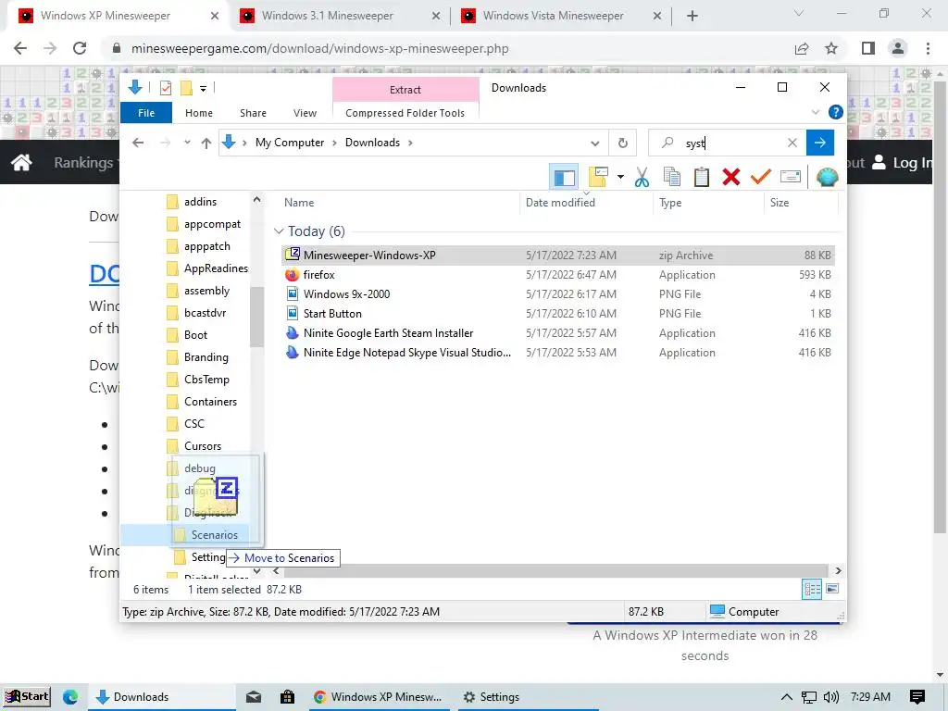Image resolution: width=948 pixels, height=711 pixels.
Task: Select Ninite Edge Notepad Skype Visual Studio file
Action: [558, 353]
